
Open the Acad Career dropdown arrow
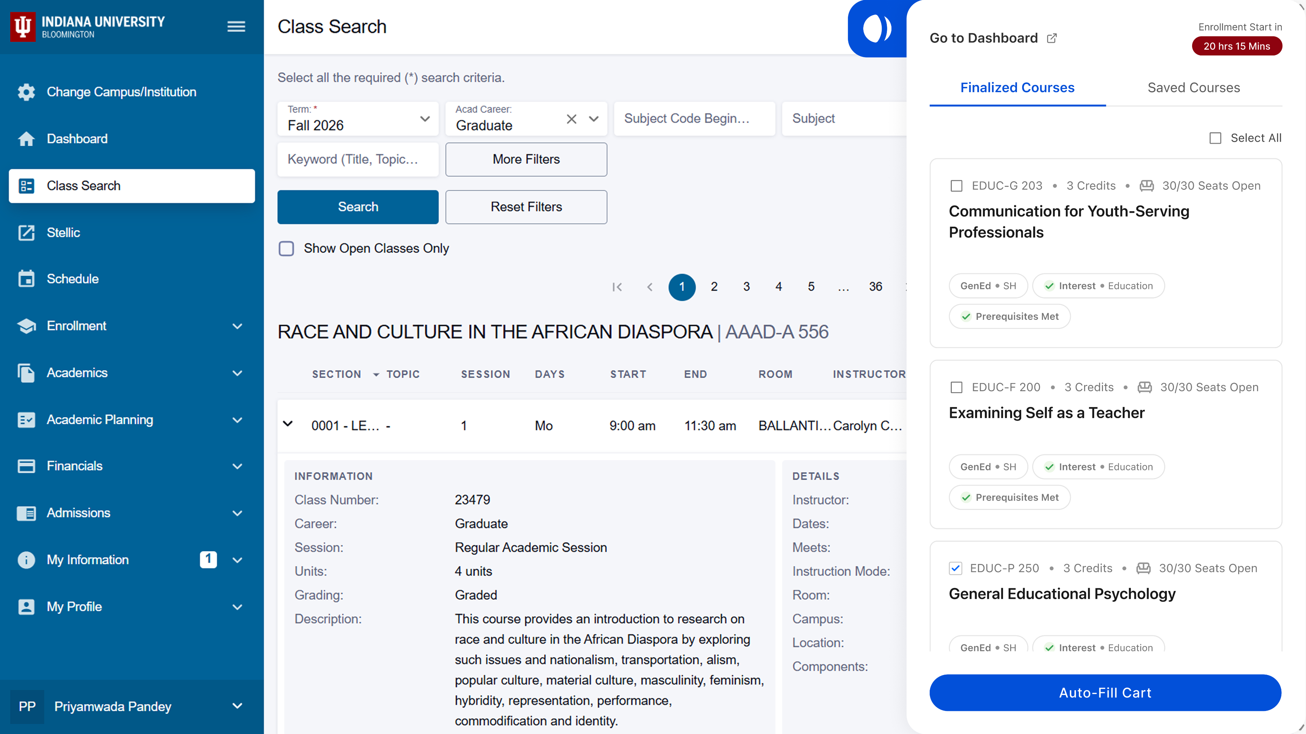(x=594, y=119)
